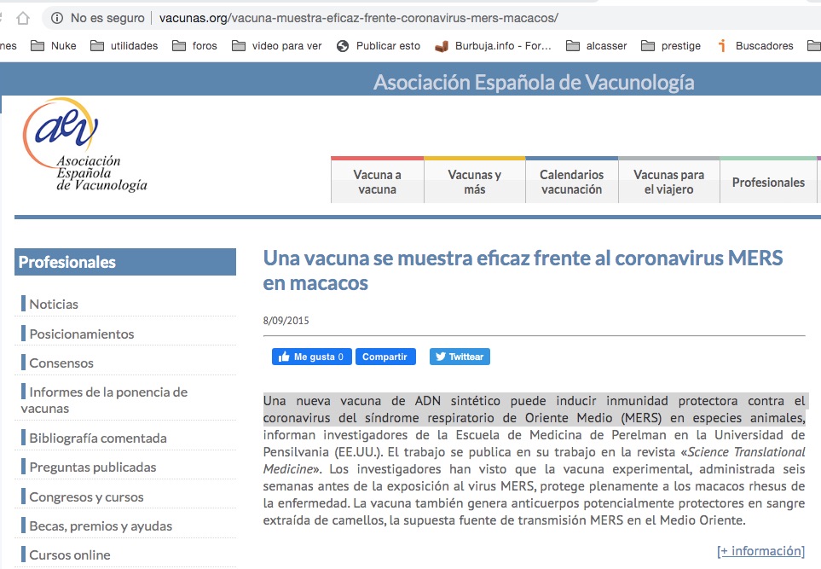Screen dimensions: 821x569
Task: Go to 'Bibliografía comentada' in sidebar
Action: pyautogui.click(x=98, y=438)
